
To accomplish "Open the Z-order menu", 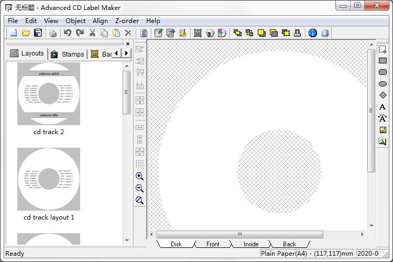I will (x=127, y=20).
